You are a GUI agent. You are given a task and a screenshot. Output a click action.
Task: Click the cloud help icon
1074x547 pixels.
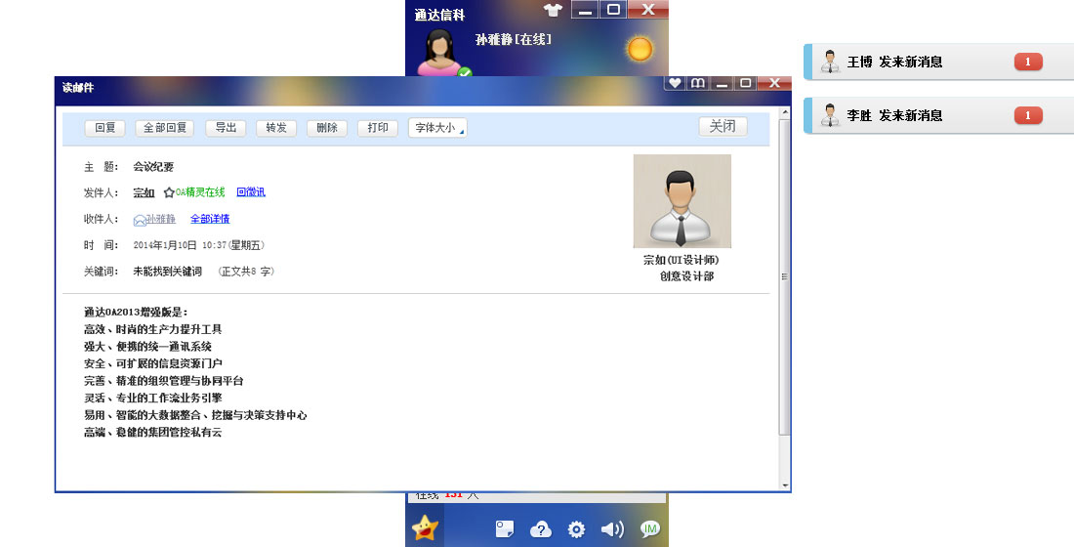coord(541,529)
